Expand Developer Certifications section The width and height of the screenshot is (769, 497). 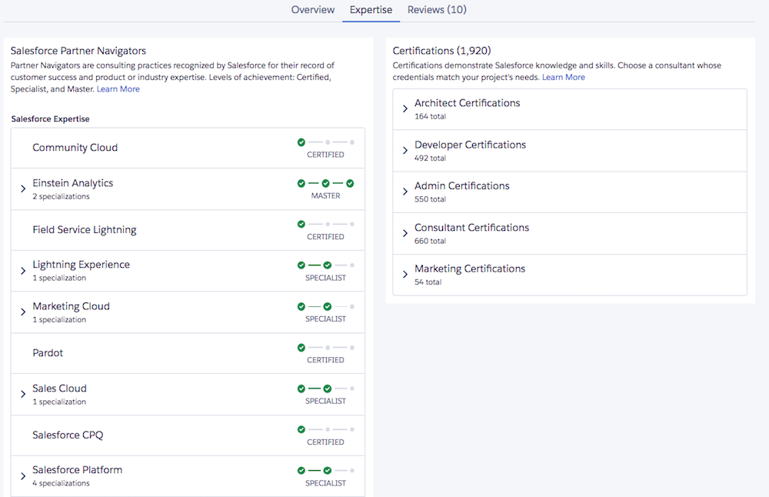click(405, 151)
